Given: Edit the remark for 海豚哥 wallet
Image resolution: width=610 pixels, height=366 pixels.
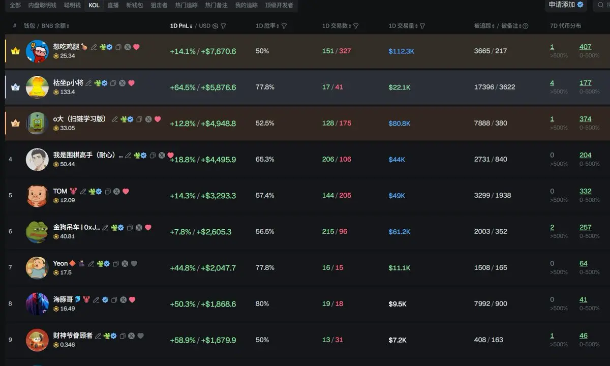Looking at the screenshot, I should [x=96, y=300].
